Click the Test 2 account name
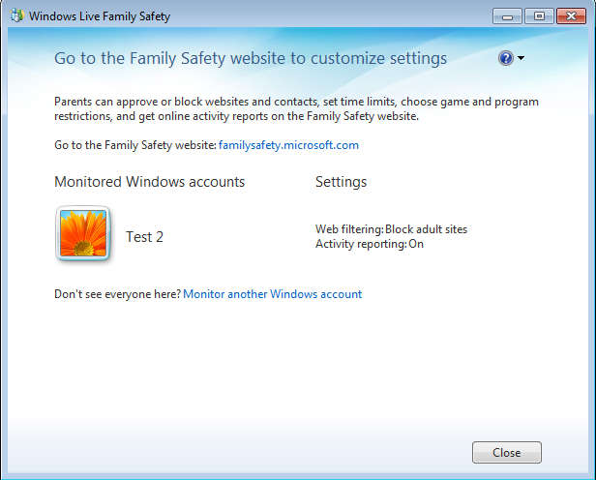The image size is (596, 480). [x=144, y=236]
